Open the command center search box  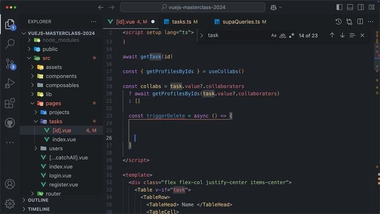(192, 7)
